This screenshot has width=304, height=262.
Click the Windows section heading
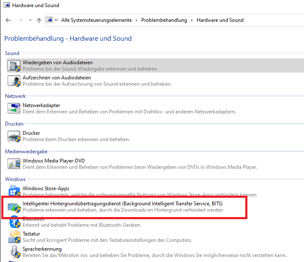(x=16, y=179)
